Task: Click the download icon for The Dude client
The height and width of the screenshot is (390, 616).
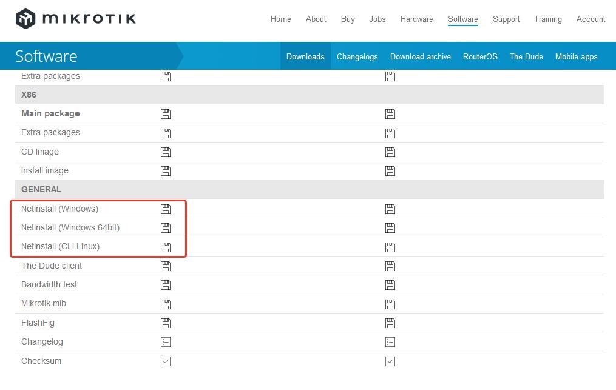Action: (166, 266)
